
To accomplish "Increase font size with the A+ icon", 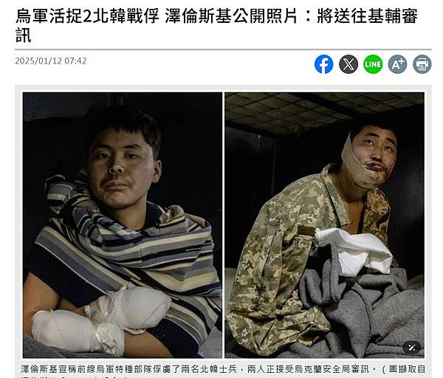I will (x=397, y=64).
